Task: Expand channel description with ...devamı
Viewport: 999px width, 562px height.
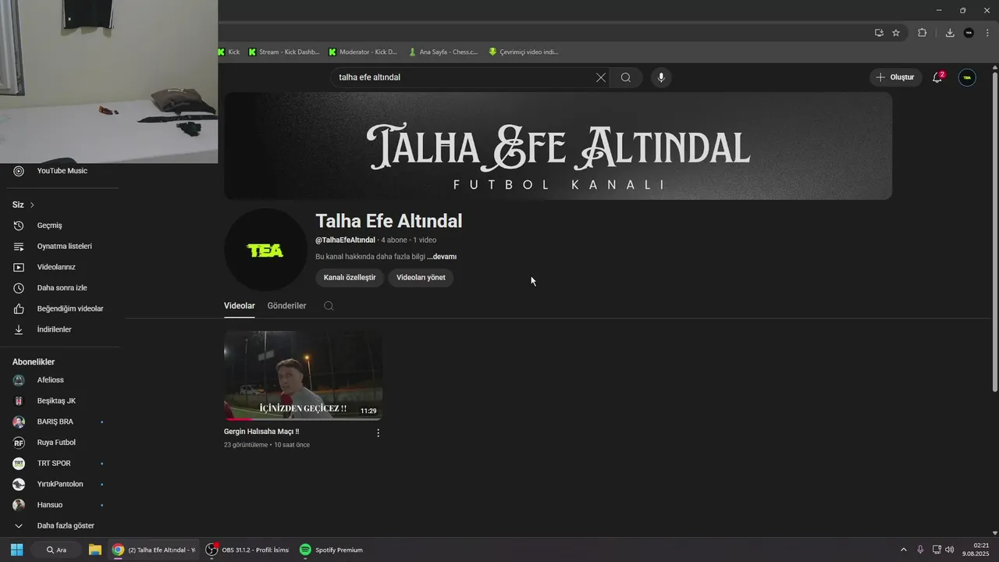Action: (442, 257)
